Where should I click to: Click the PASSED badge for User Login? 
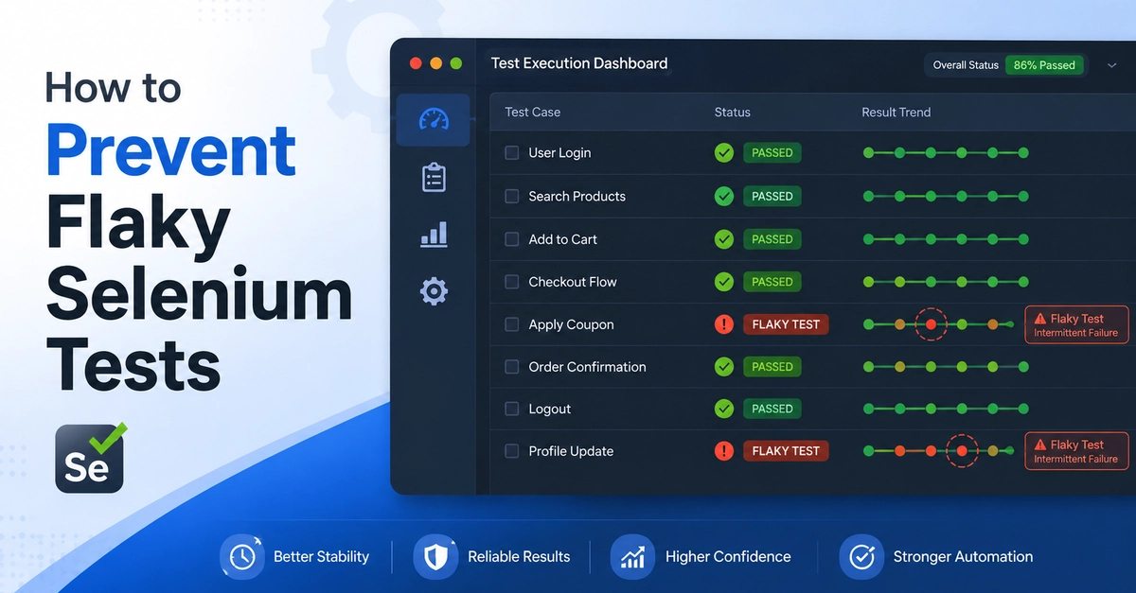pyautogui.click(x=772, y=153)
